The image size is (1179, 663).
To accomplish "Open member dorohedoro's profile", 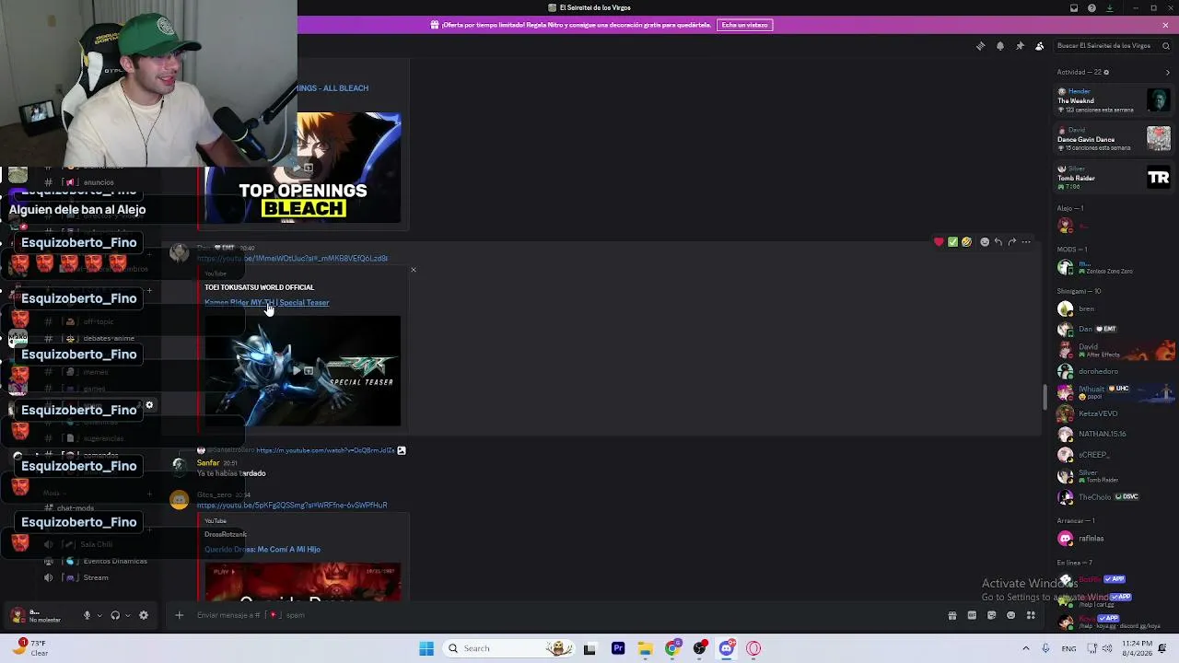I will pos(1115,371).
